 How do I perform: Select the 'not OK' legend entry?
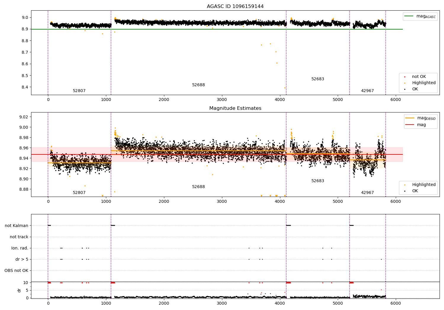click(419, 76)
